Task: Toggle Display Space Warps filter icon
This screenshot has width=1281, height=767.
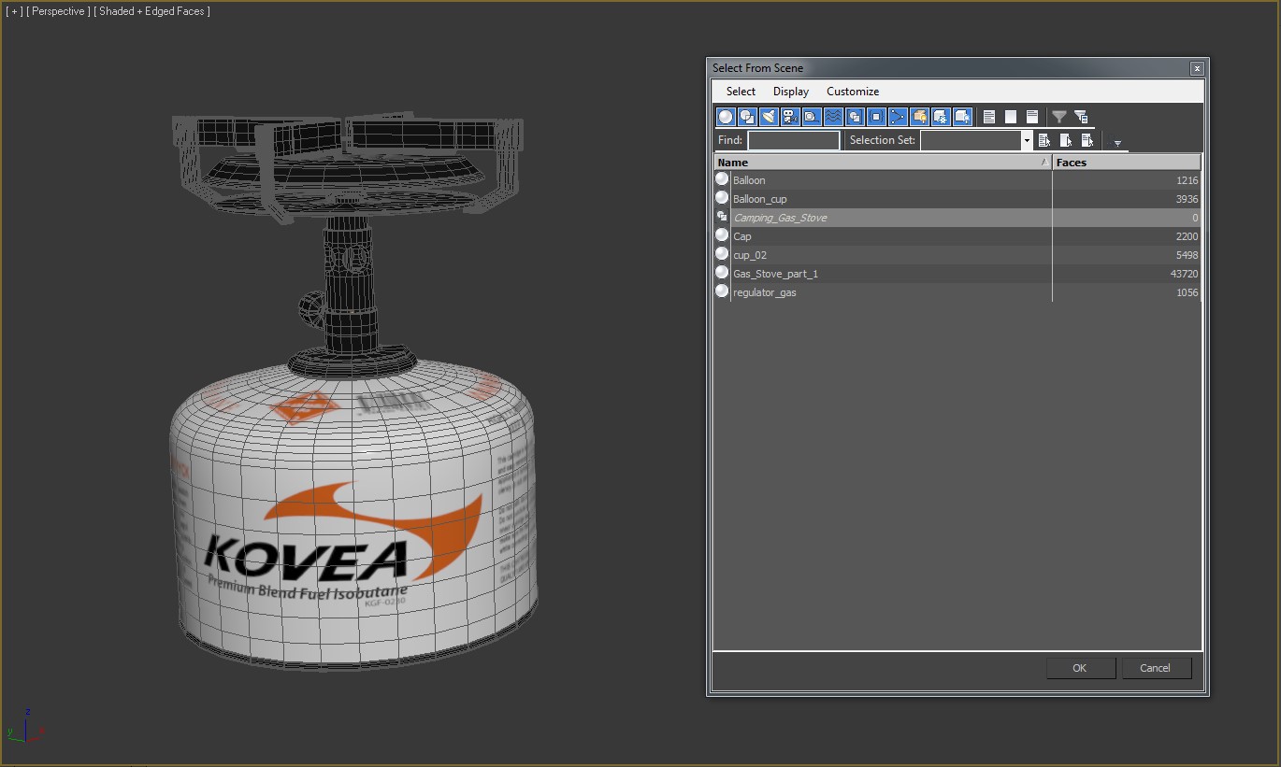Action: click(x=833, y=117)
